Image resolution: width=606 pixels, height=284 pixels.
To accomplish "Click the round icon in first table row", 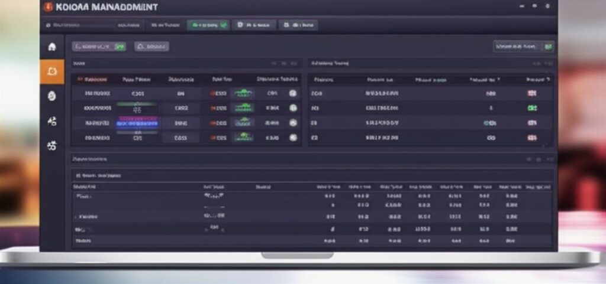I will tap(292, 93).
